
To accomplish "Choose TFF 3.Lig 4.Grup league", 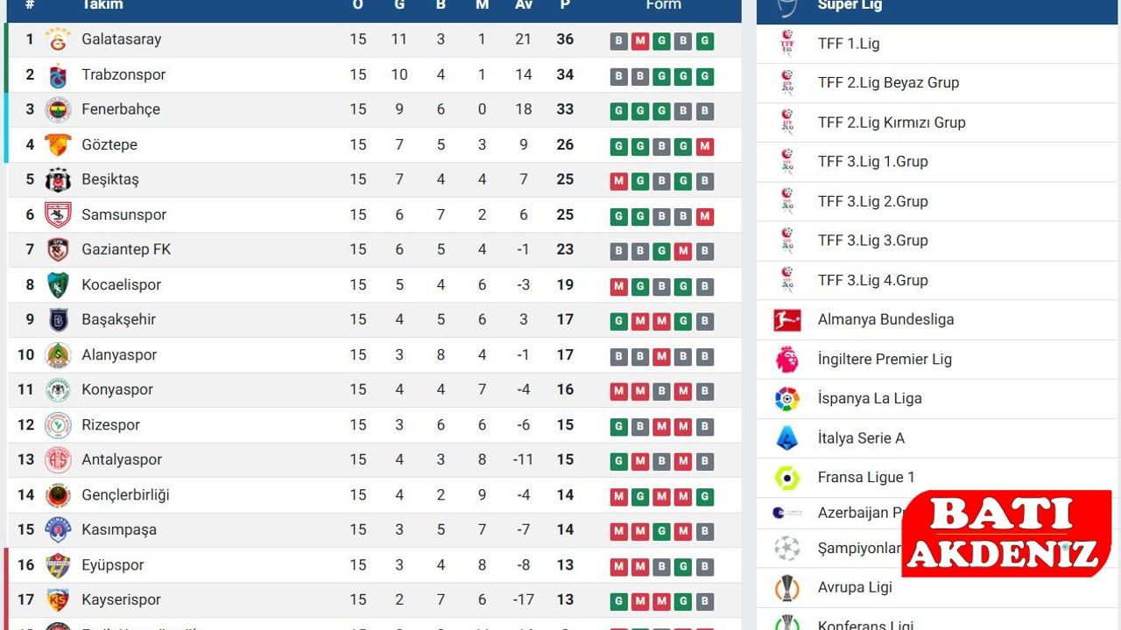I will 872,281.
